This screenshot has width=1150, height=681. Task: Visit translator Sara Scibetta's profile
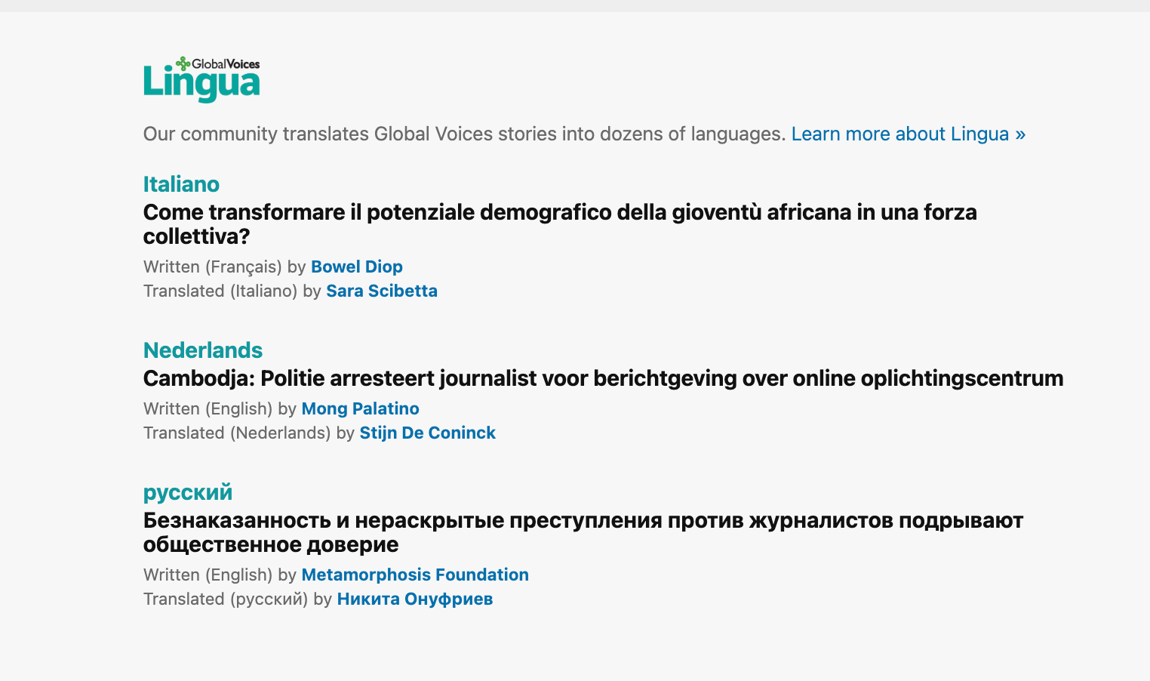point(381,291)
